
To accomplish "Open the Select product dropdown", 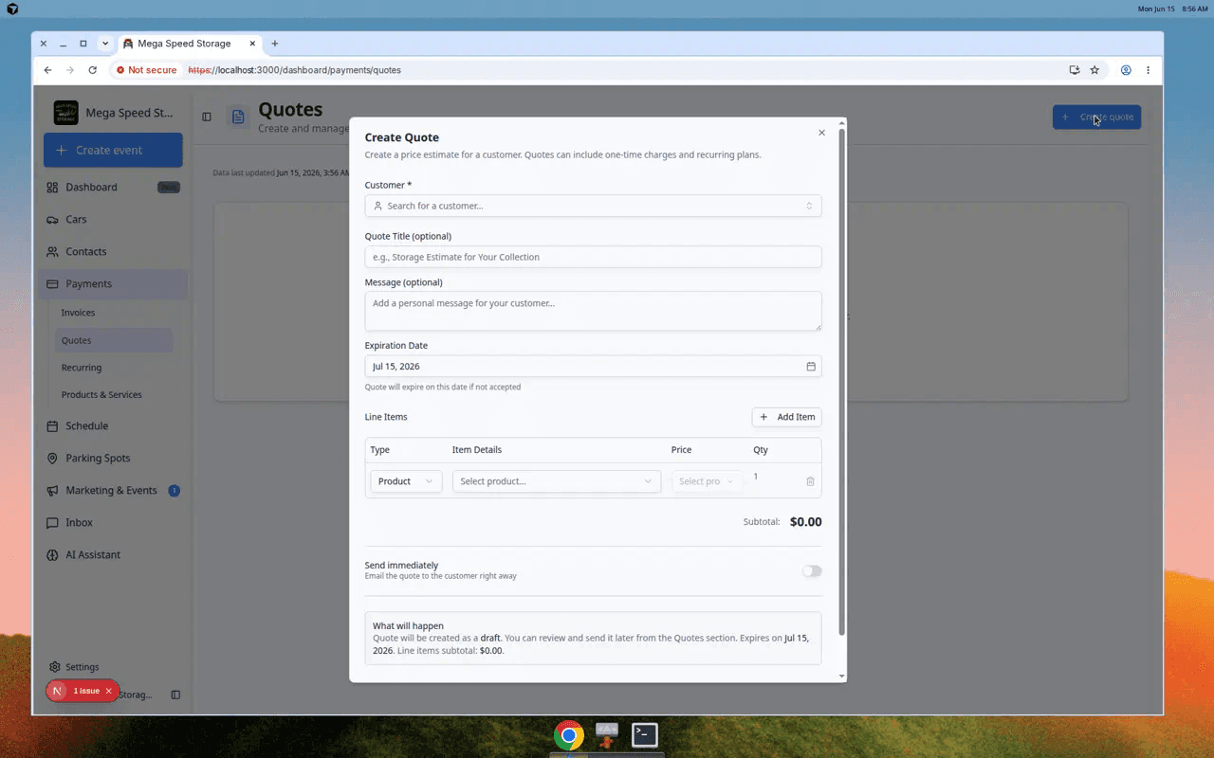I will click(557, 481).
